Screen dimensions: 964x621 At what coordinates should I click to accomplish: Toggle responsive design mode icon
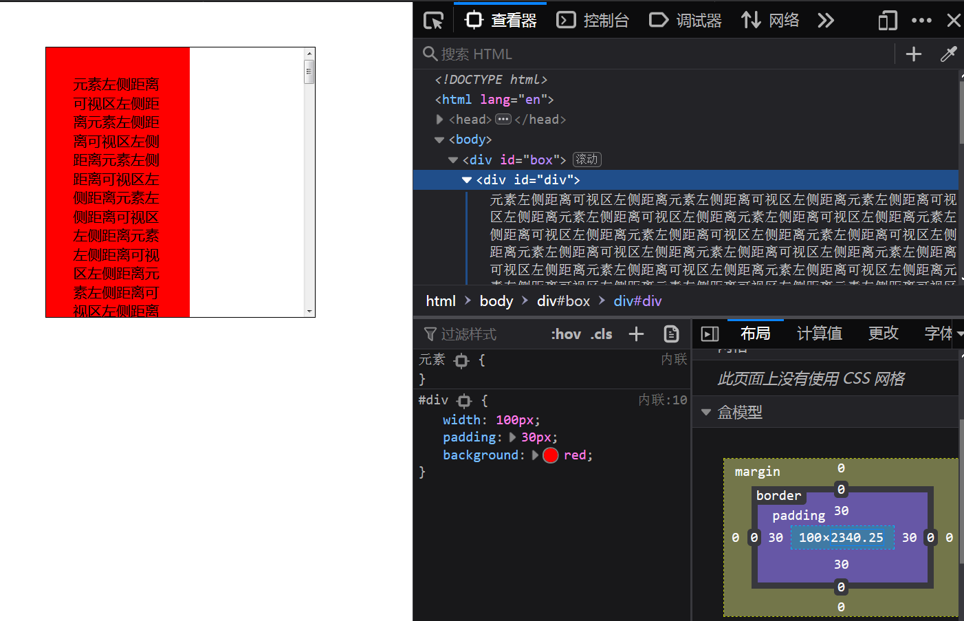point(888,21)
